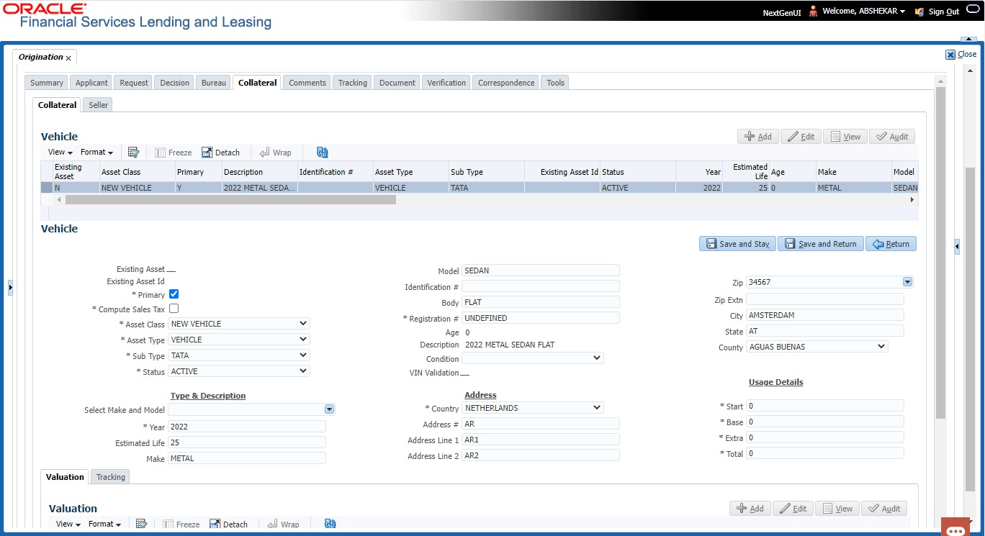
Task: Go to the Bureau tab
Action: tap(214, 83)
